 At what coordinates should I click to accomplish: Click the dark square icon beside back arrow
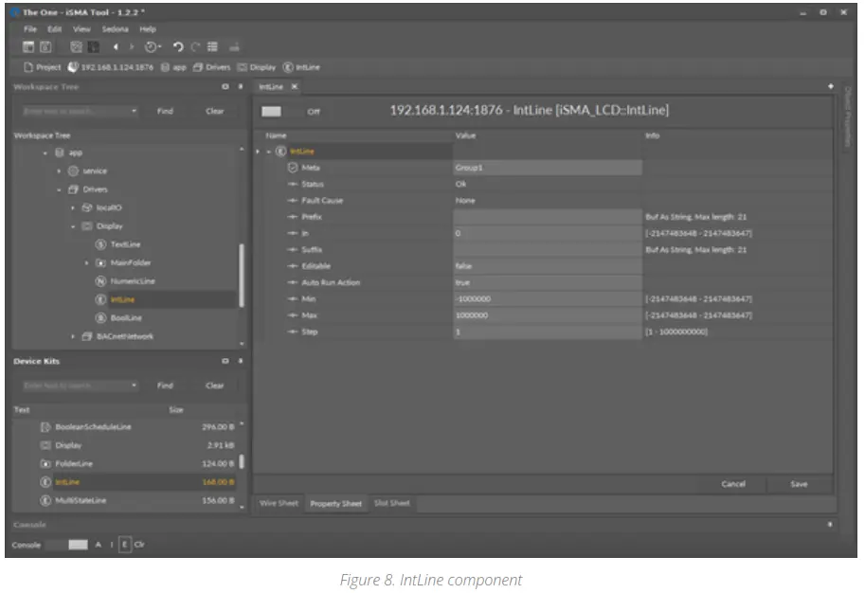click(94, 46)
